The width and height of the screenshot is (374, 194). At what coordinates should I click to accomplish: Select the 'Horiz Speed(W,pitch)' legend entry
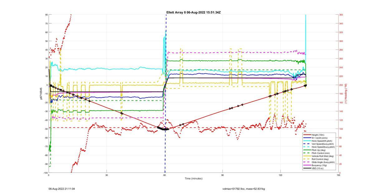[322, 141]
